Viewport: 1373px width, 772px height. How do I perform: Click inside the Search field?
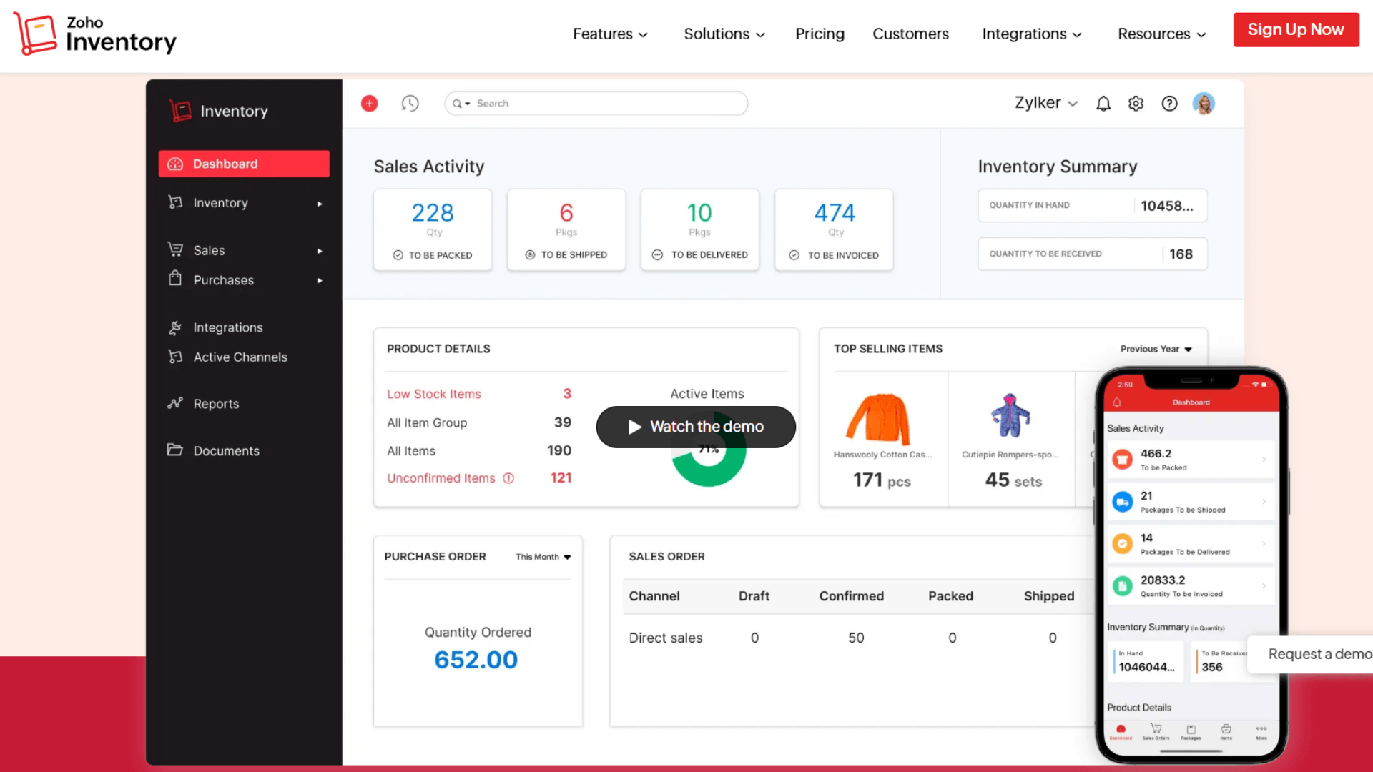596,104
